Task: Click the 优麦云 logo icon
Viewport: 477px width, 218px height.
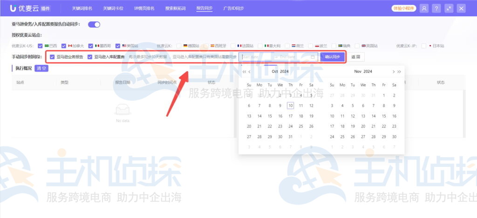Action: point(13,8)
